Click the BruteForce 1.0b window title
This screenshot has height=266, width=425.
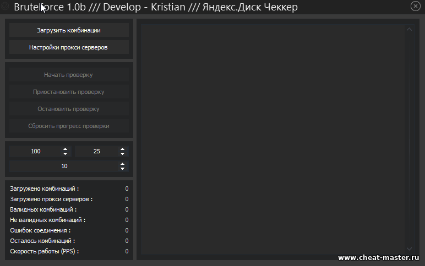tap(156, 7)
